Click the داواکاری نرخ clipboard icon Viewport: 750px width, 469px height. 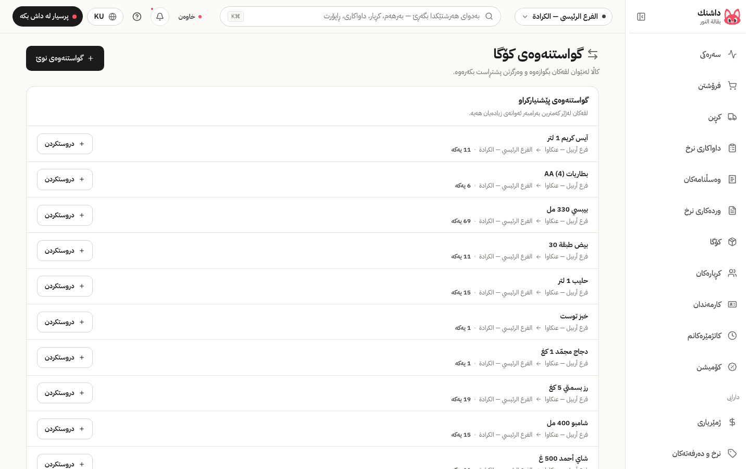[x=732, y=148]
